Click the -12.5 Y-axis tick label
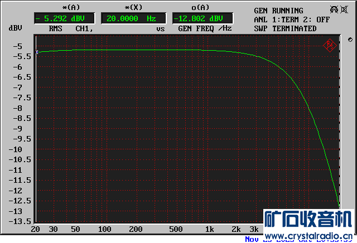Viewport: 357px width, 243px height. click(20, 201)
